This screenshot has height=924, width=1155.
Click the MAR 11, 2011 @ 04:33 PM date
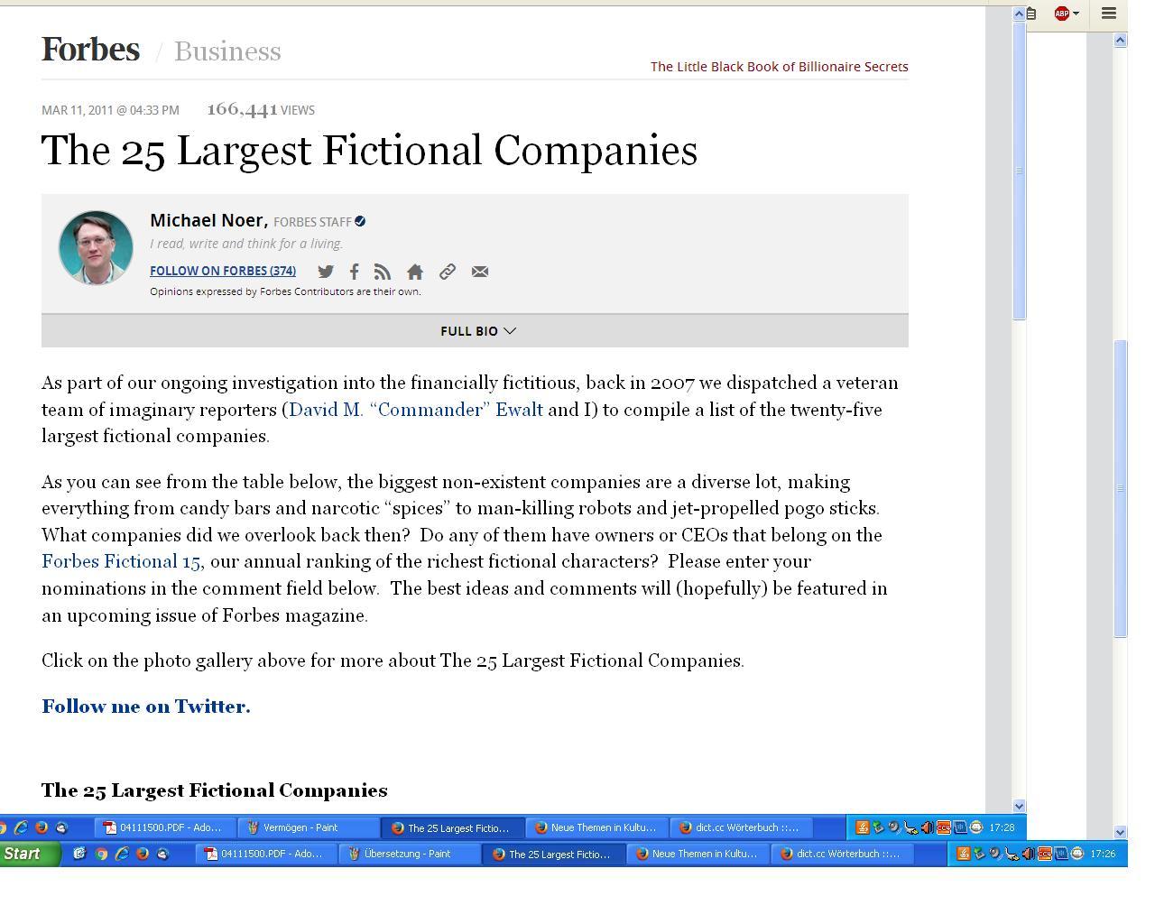click(x=110, y=110)
